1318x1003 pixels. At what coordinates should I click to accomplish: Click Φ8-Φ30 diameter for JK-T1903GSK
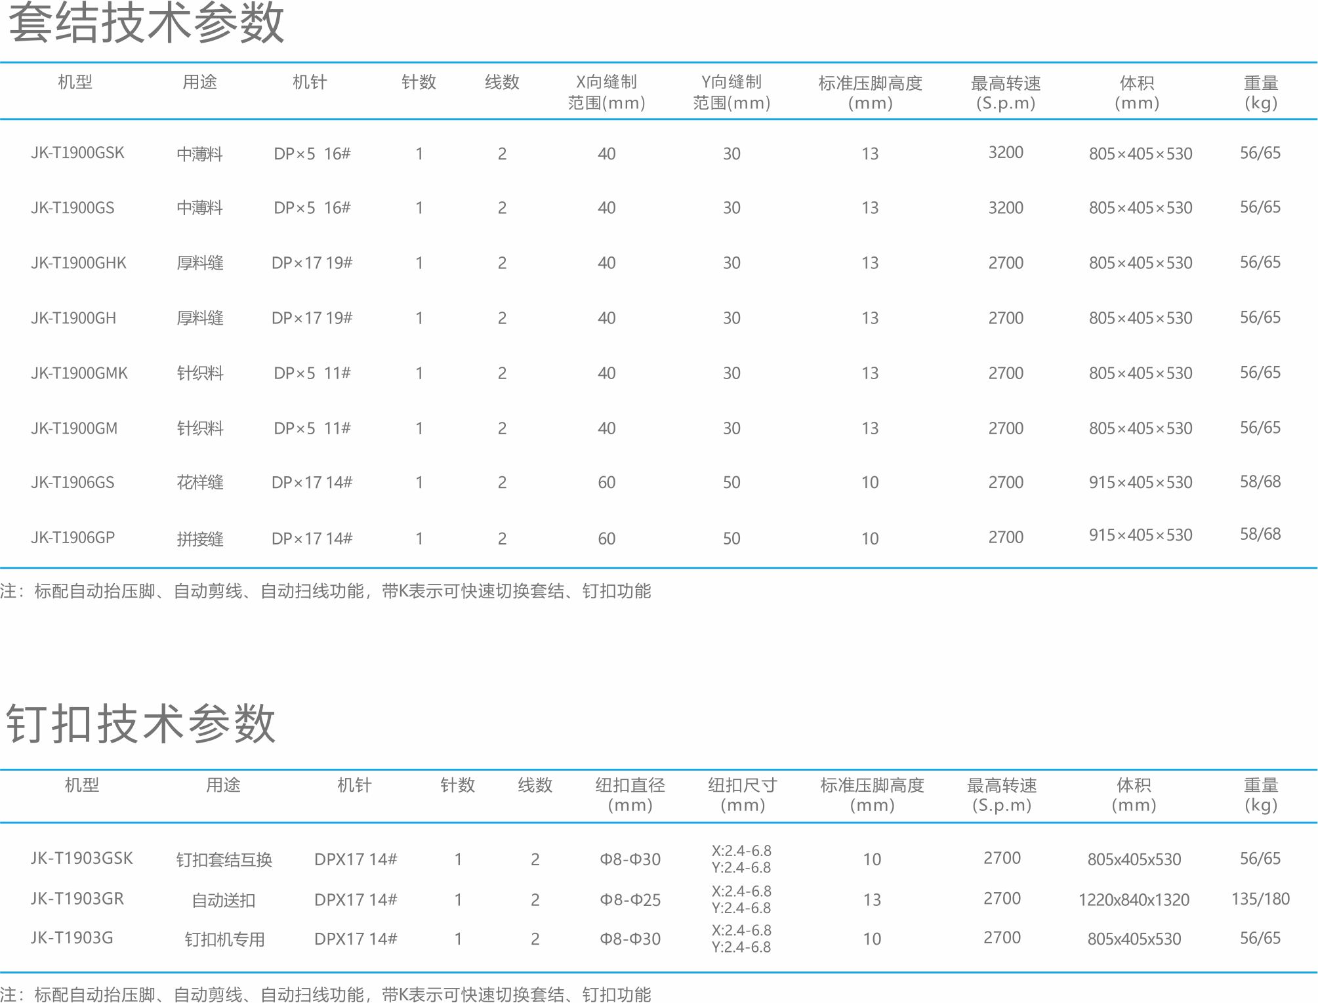coord(630,859)
